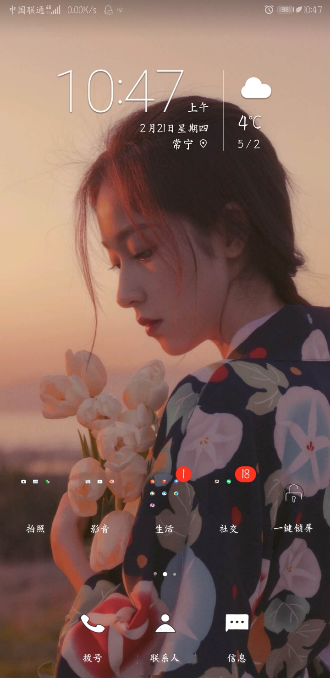Tap the 5/2 temperature range
Viewport: 330px width, 678px height.
pyautogui.click(x=249, y=144)
